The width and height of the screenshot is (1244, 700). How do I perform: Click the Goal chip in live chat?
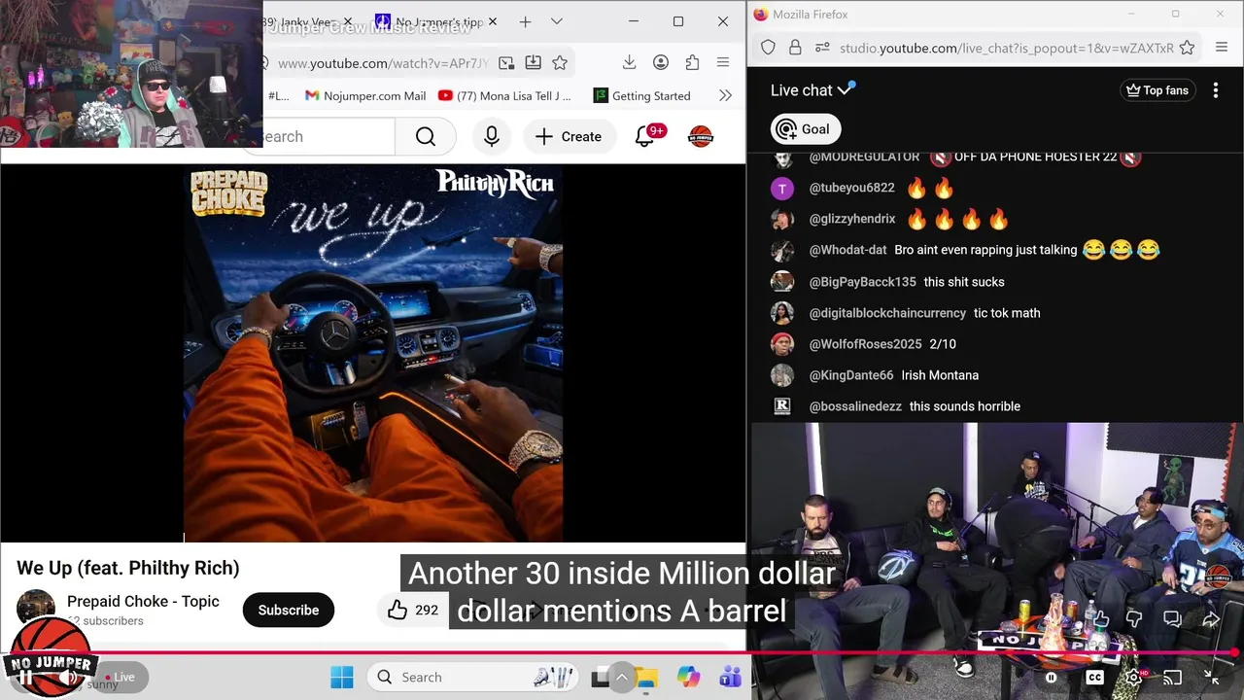coord(806,129)
